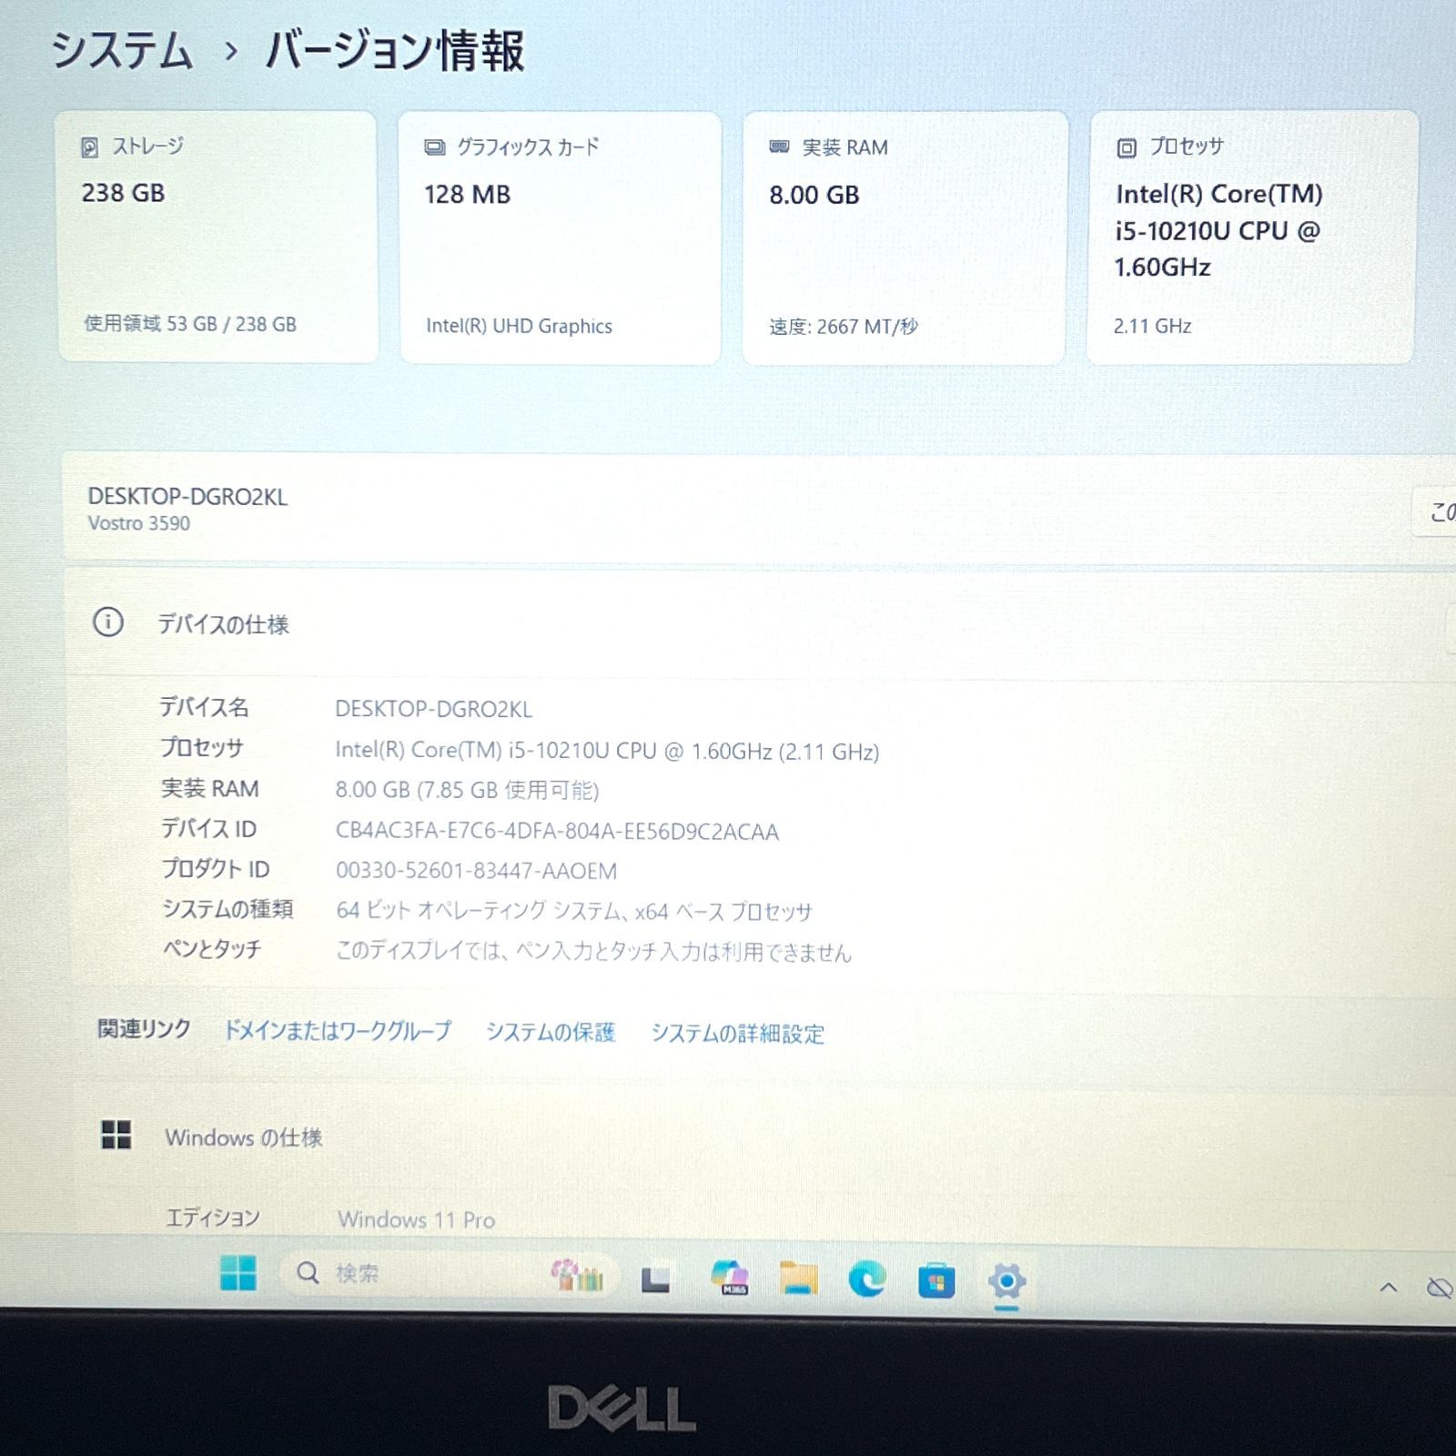This screenshot has width=1456, height=1456.
Task: Click the processor chip icon
Action: [x=1127, y=148]
